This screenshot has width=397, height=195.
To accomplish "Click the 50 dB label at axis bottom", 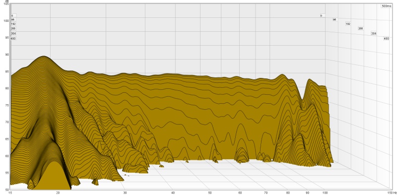I will [x=7, y=190].
